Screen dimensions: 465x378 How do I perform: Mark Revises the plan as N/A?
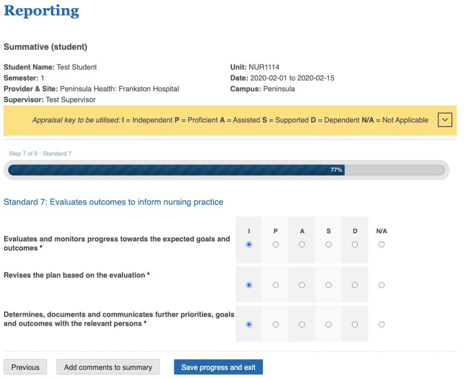coord(381,285)
